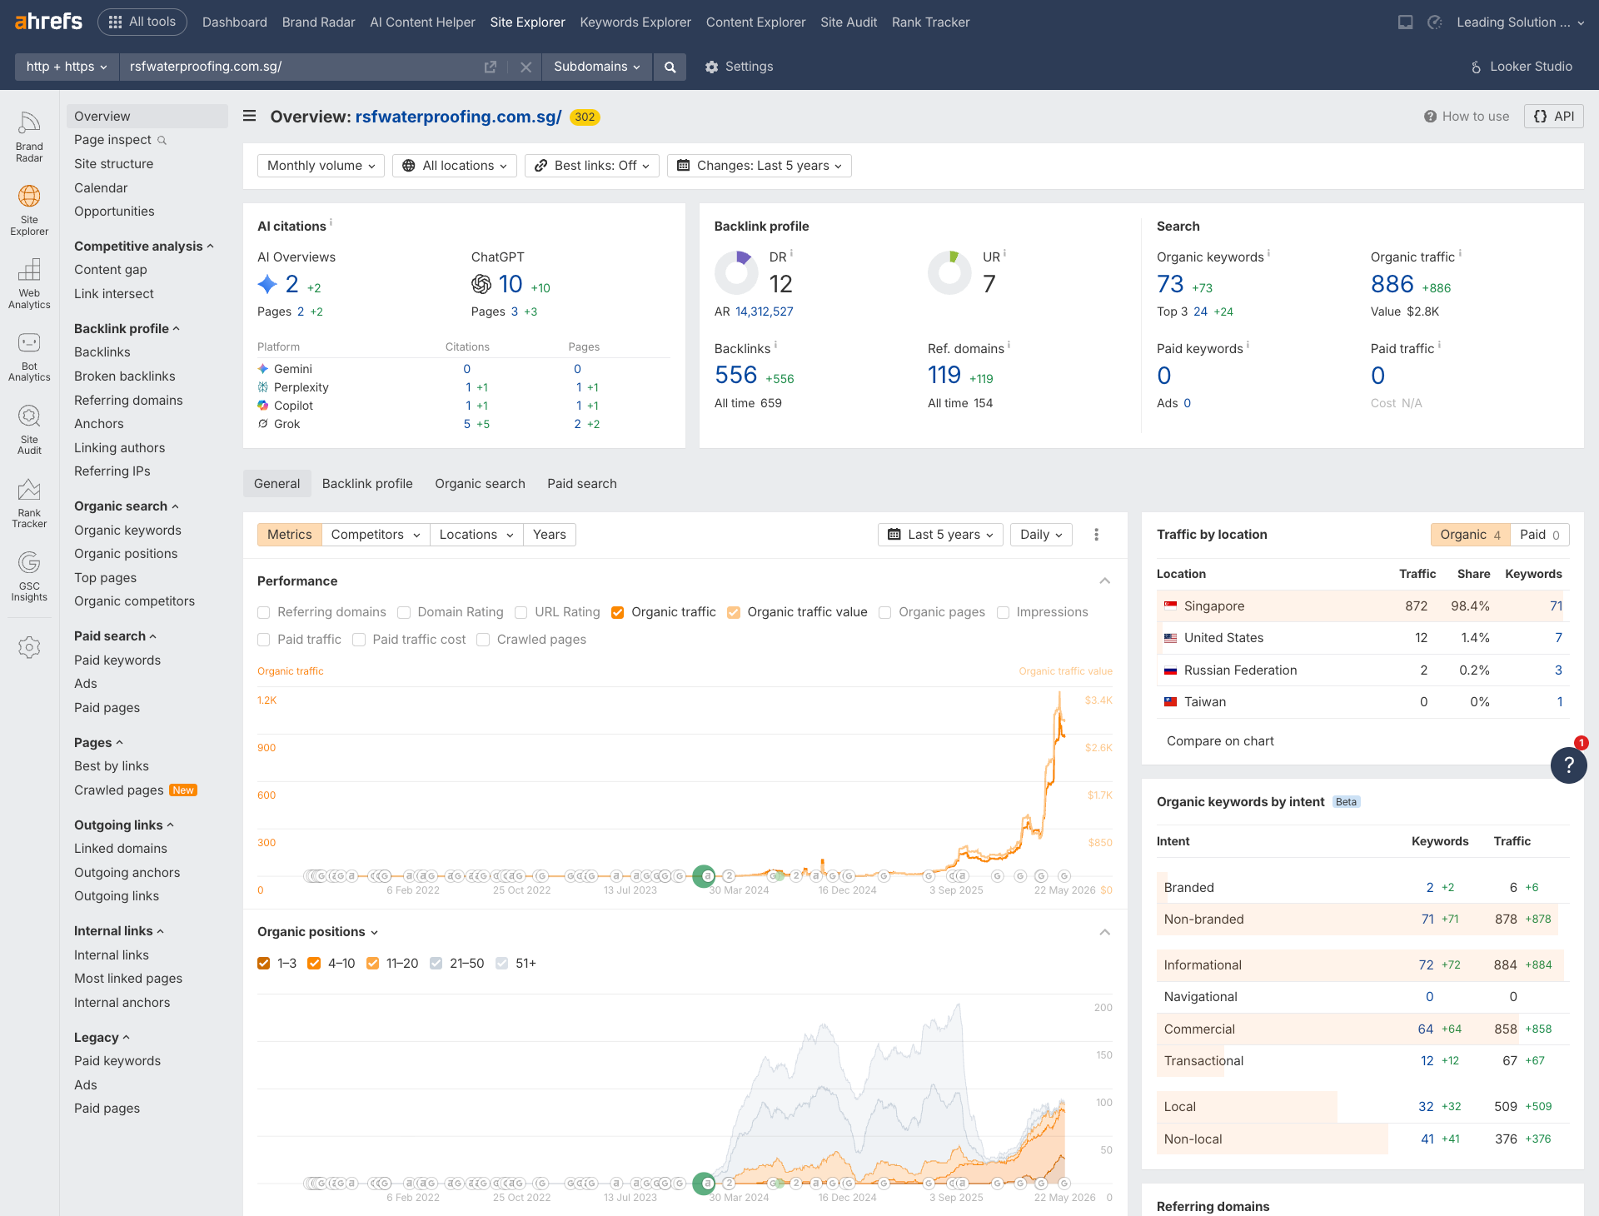Open the Subdomains mode dropdown

tap(597, 67)
